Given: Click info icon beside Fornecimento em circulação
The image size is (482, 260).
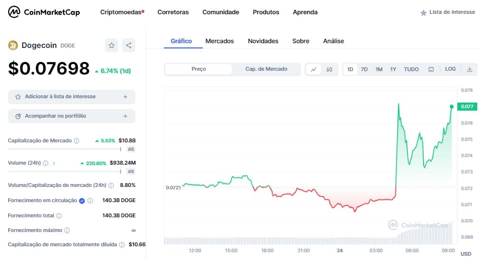Looking at the screenshot, I should [90, 200].
